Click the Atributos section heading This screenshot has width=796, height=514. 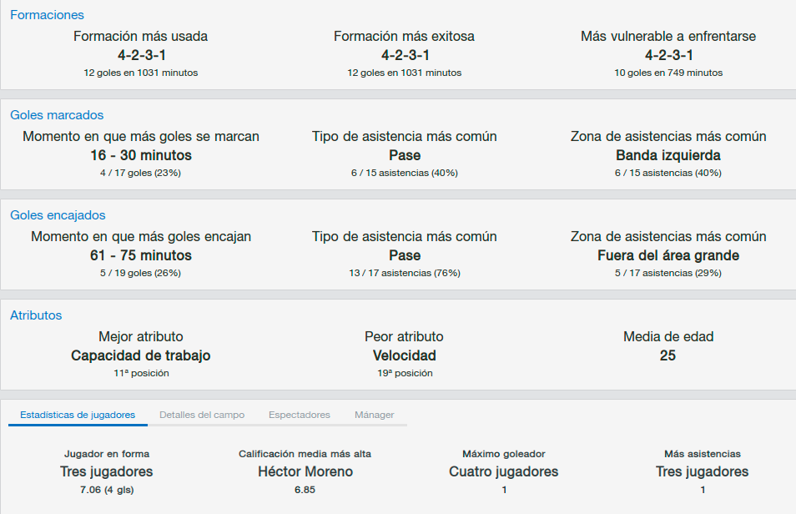36,315
